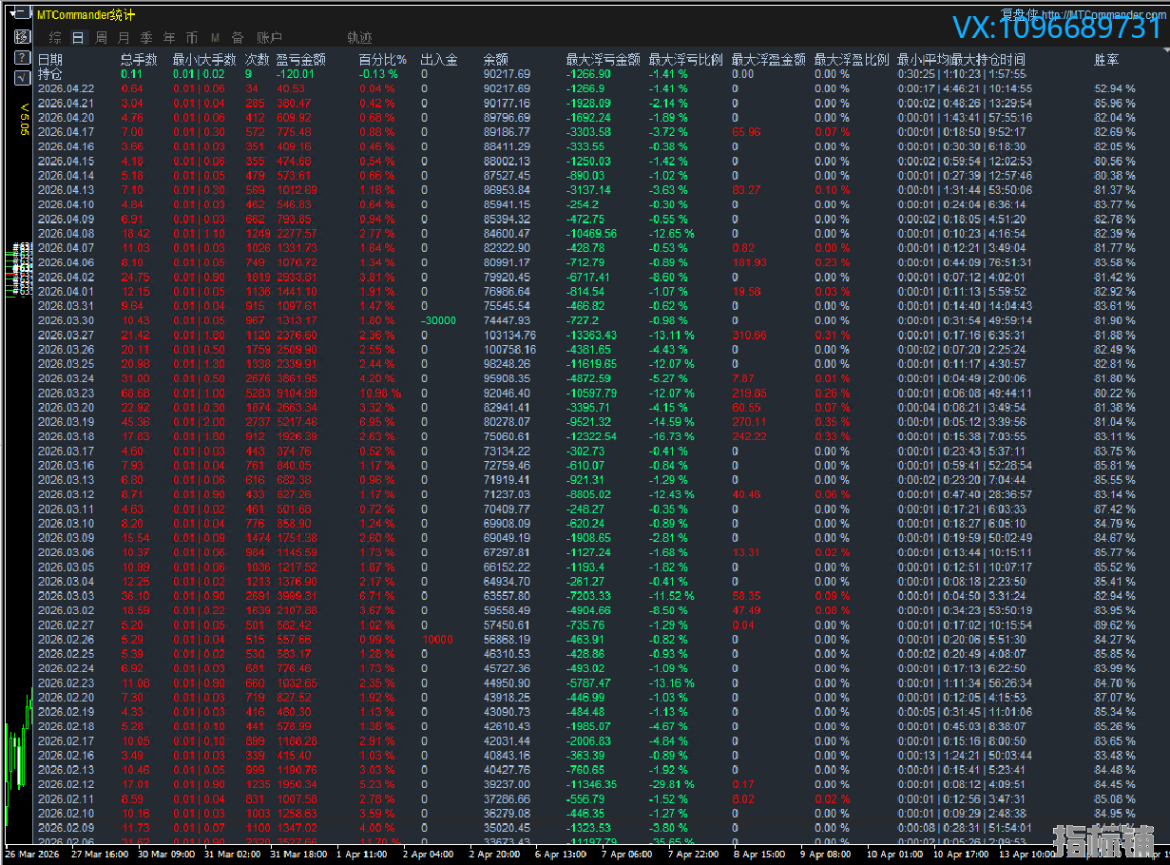1170x865 pixels.
Task: Switch to the 账户 account tab
Action: click(270, 38)
